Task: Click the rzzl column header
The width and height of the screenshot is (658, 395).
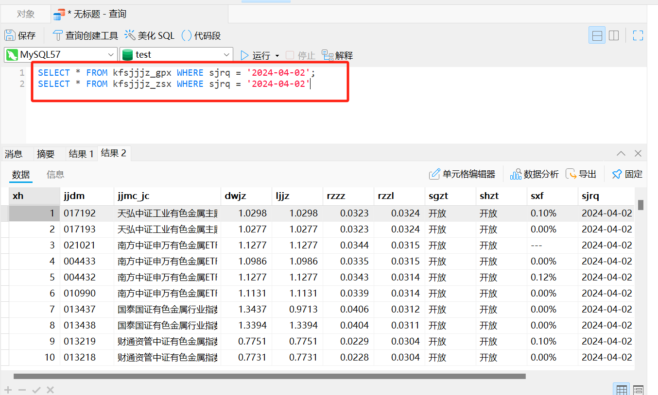Action: click(x=399, y=196)
